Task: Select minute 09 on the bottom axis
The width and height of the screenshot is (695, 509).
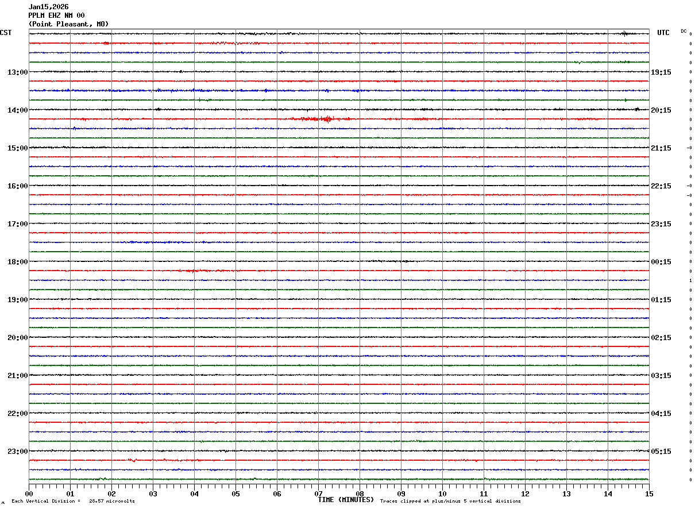Action: pyautogui.click(x=401, y=493)
